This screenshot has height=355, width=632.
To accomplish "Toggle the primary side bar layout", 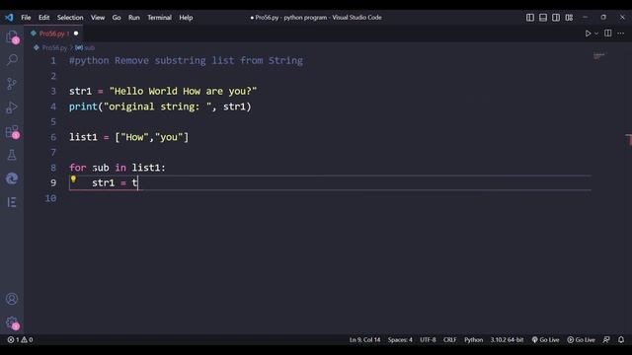I will (x=530, y=18).
